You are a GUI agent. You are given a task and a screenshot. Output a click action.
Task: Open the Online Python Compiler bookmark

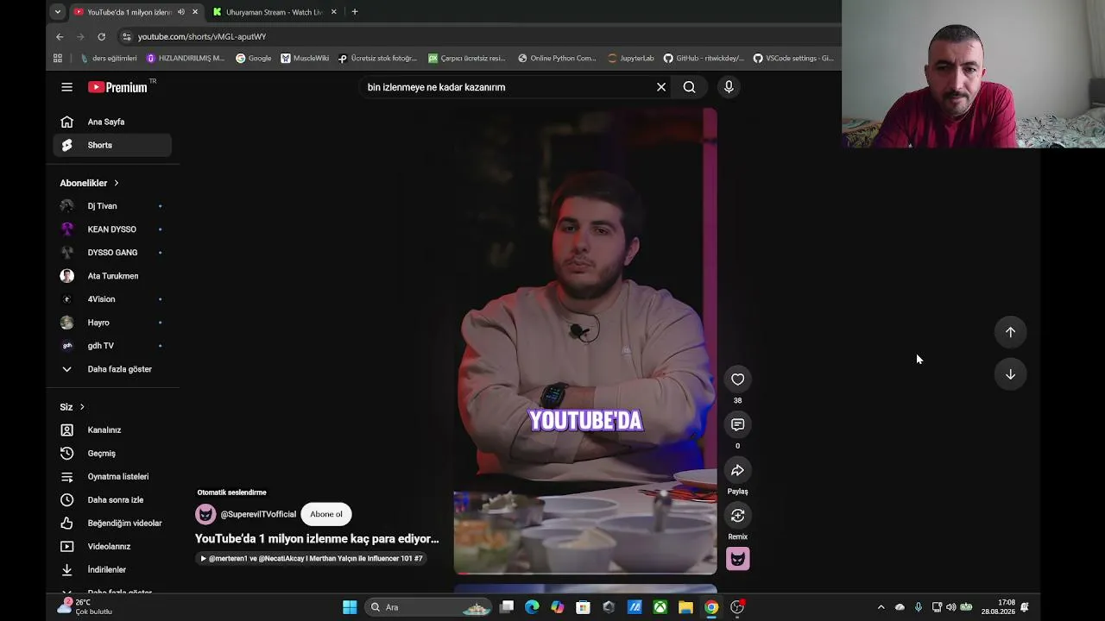(x=557, y=59)
